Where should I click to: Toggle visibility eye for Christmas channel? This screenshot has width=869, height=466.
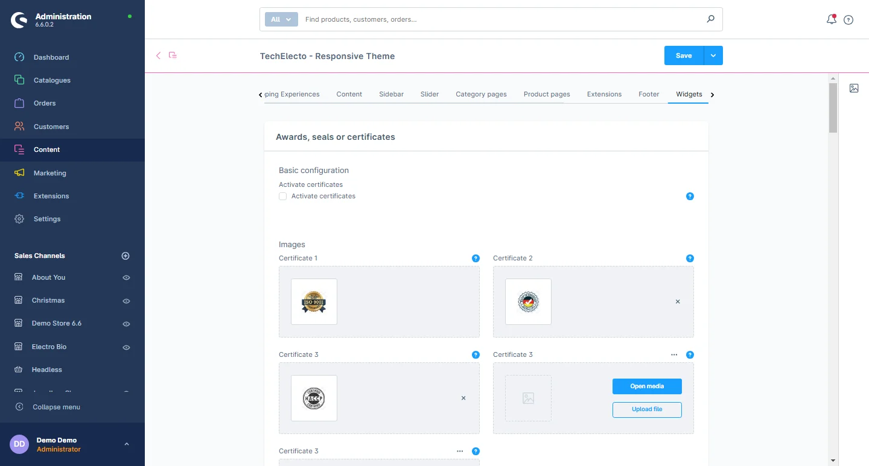(x=126, y=301)
